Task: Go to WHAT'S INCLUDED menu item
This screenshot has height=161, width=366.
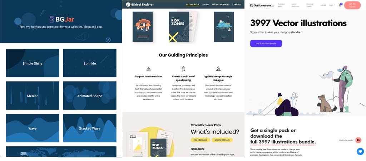Action: (x=221, y=5)
